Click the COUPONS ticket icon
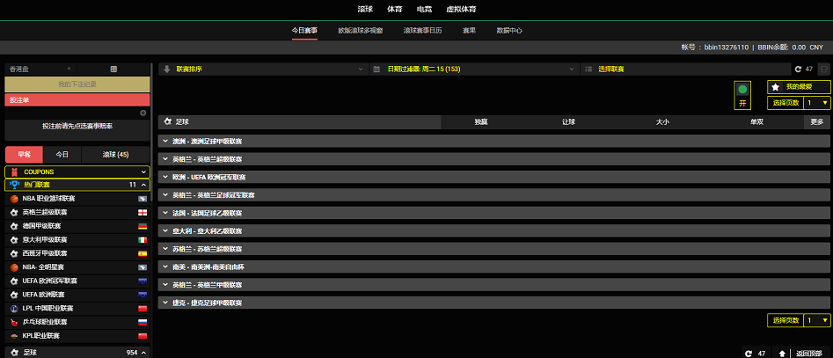The image size is (833, 358). point(14,172)
